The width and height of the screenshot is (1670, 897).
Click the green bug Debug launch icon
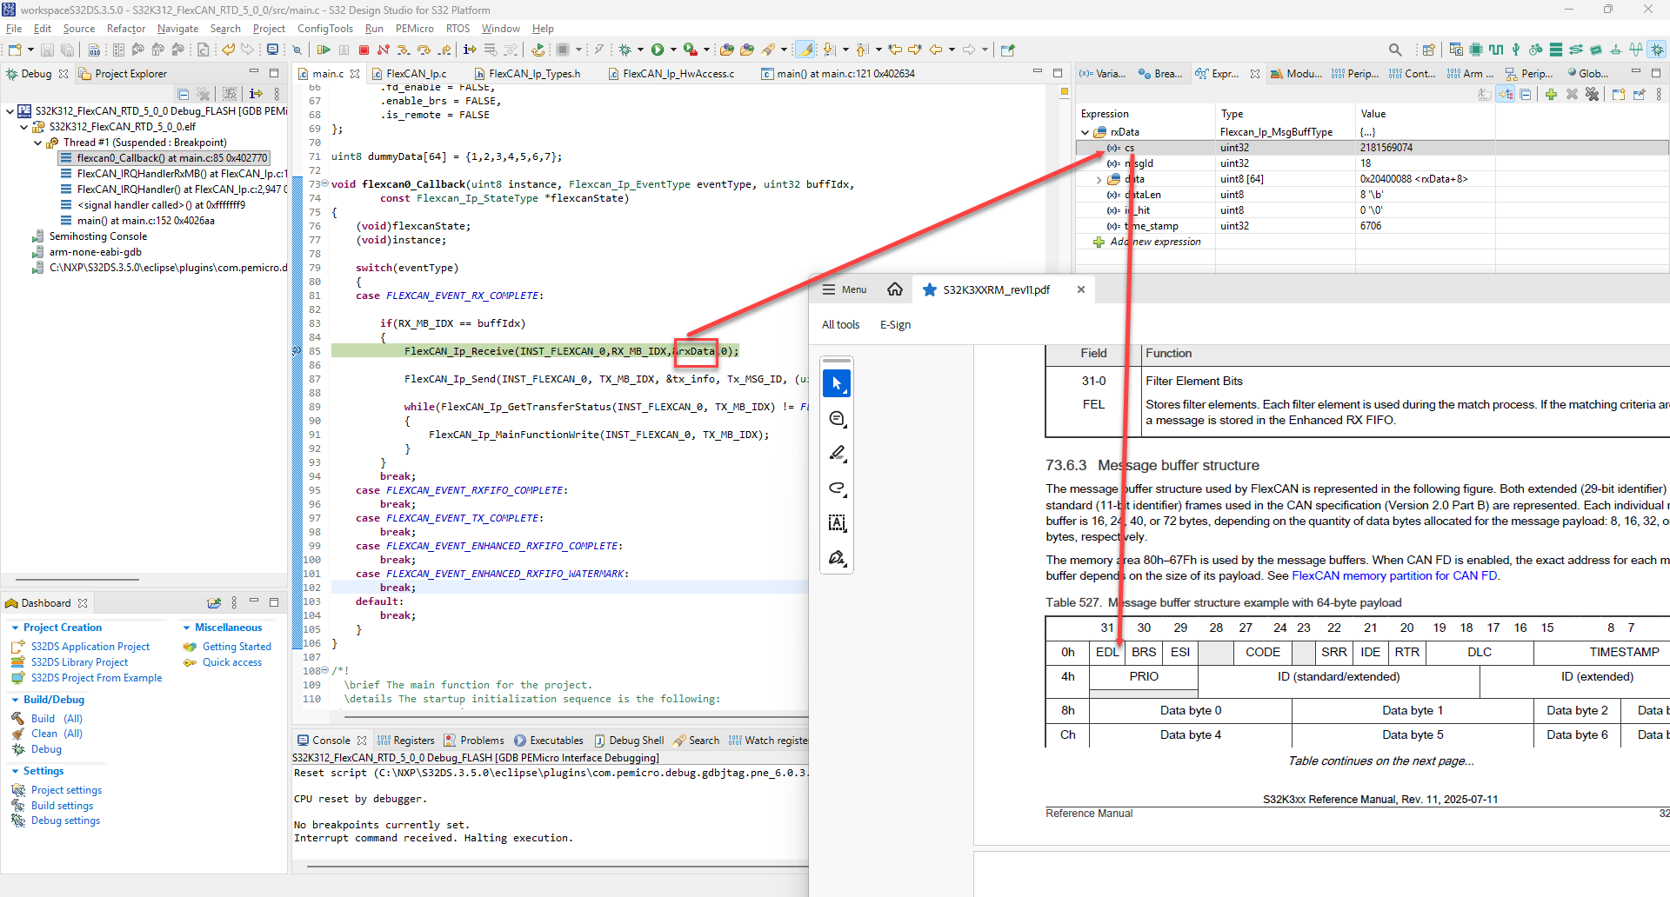(625, 50)
